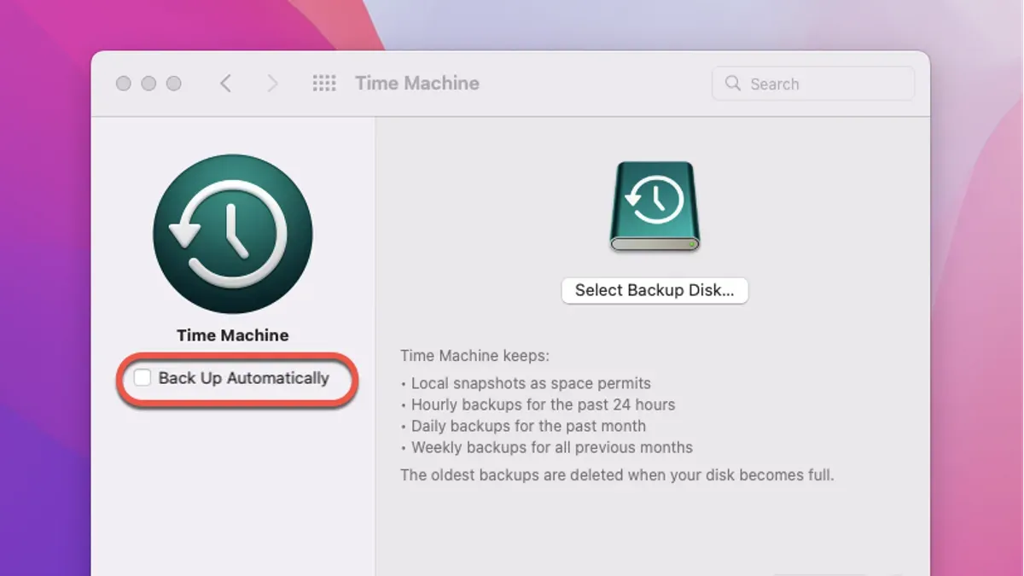Click "Daily backups for the past month"
Viewport: 1024px width, 576px height.
(x=523, y=426)
